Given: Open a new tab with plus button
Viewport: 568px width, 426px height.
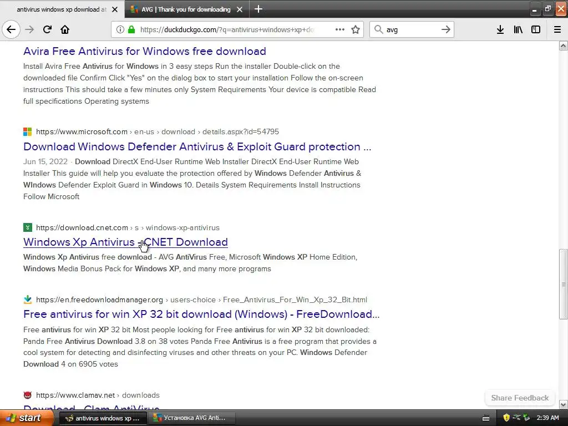Looking at the screenshot, I should 258,9.
